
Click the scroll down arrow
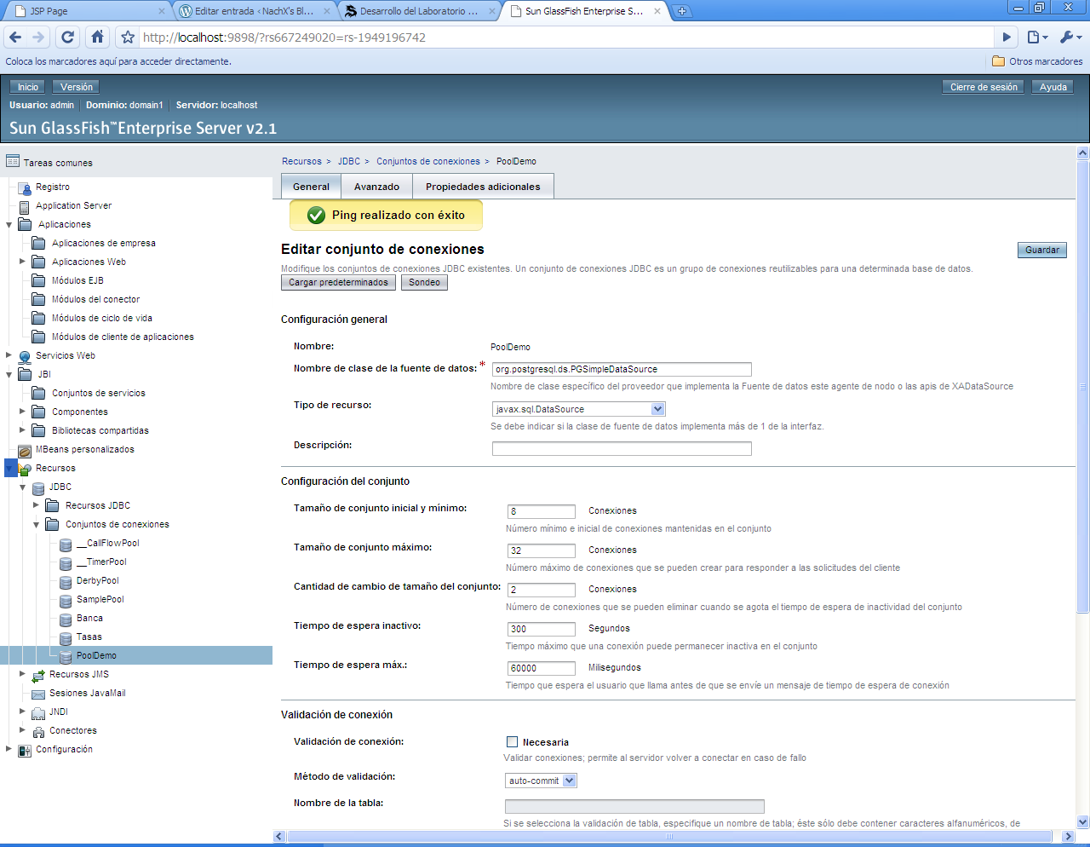pyautogui.click(x=1082, y=822)
